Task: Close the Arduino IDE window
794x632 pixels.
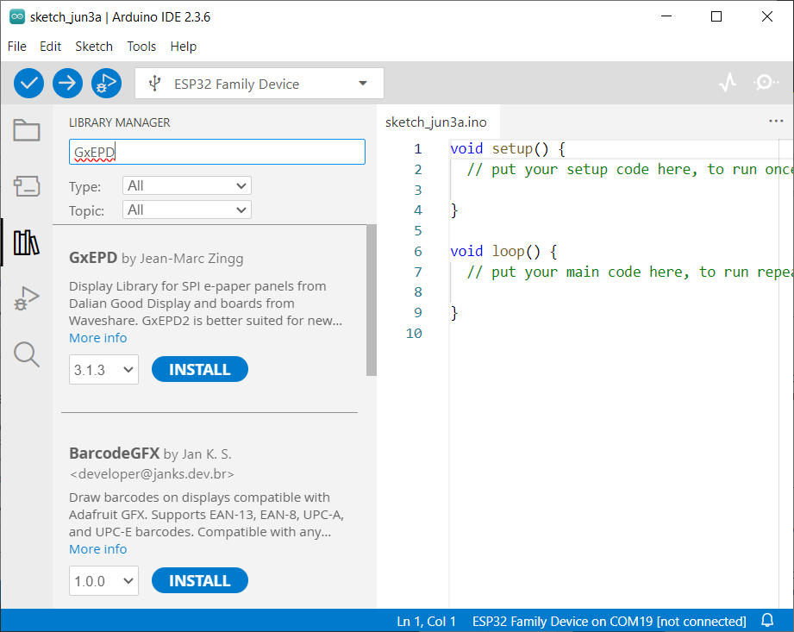Action: [x=767, y=16]
